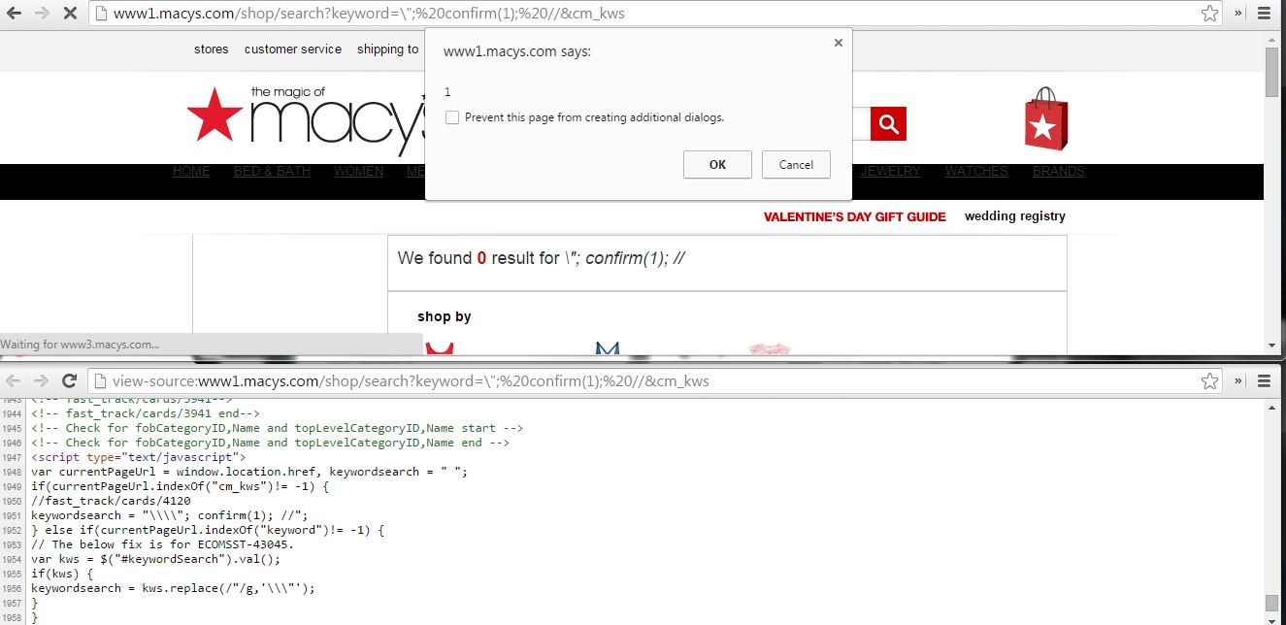1286x625 pixels.
Task: Stop page loading with the X button
Action: (x=69, y=14)
